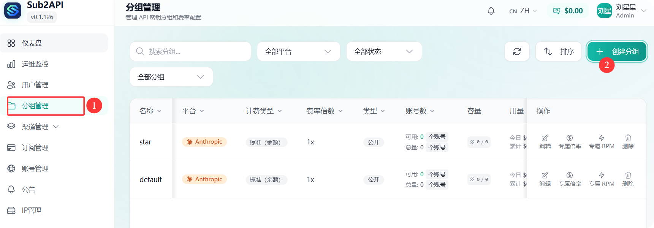654x228 pixels.
Task: Open 运维监控 in the sidebar
Action: (54, 64)
